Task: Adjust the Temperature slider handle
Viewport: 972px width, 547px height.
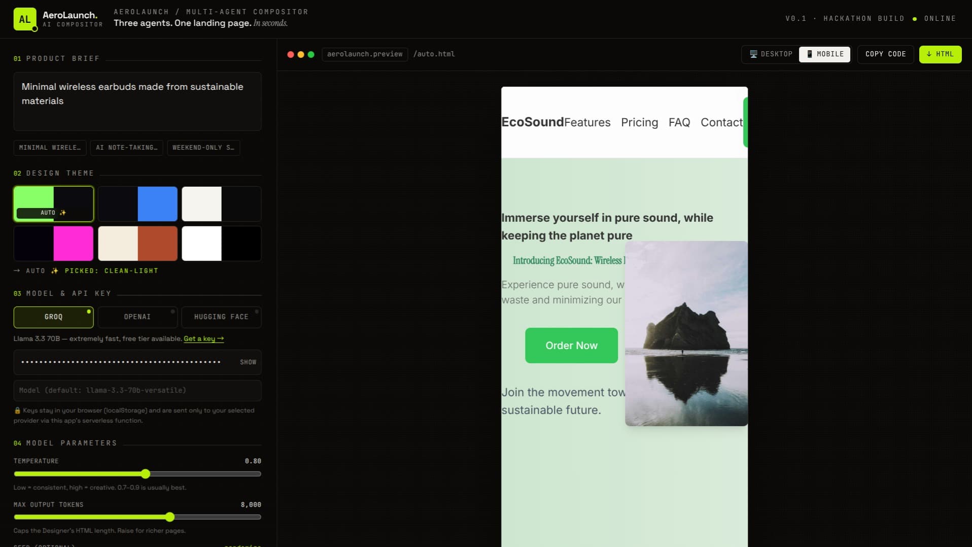Action: click(x=146, y=474)
